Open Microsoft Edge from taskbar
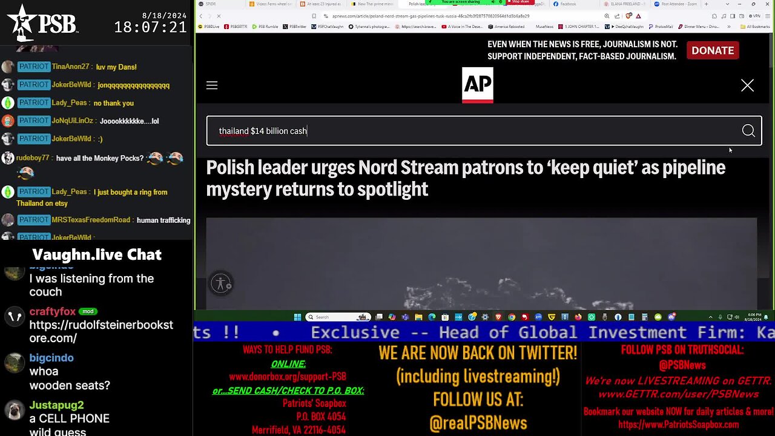775x436 pixels. click(x=432, y=317)
